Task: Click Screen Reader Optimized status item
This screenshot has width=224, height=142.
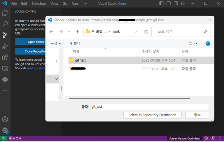Action: click(x=185, y=138)
